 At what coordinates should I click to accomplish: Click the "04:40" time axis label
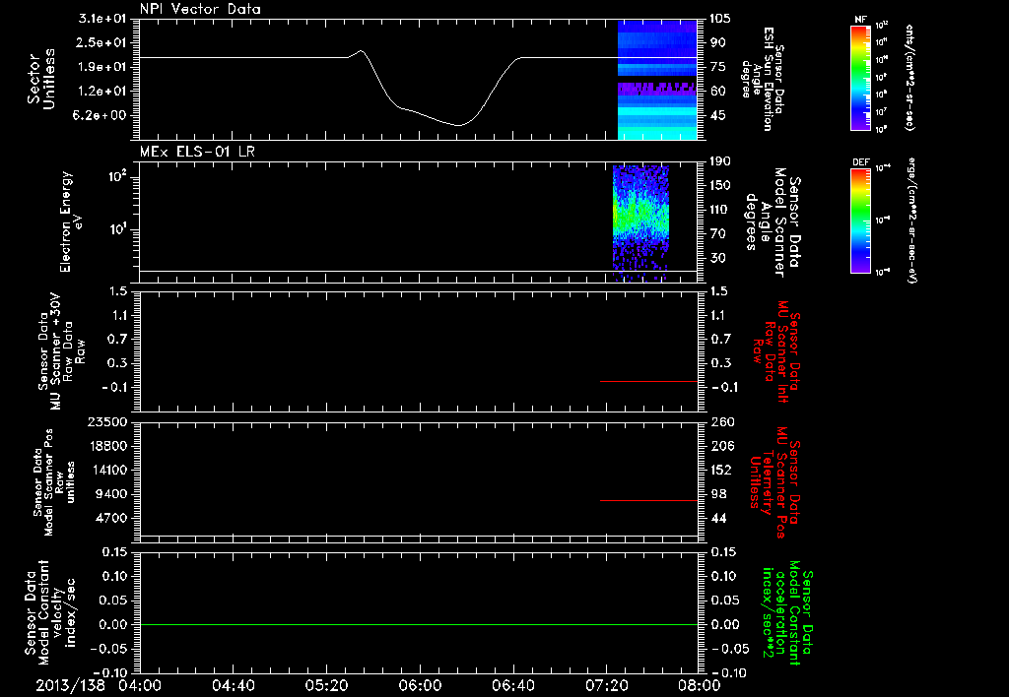[233, 685]
